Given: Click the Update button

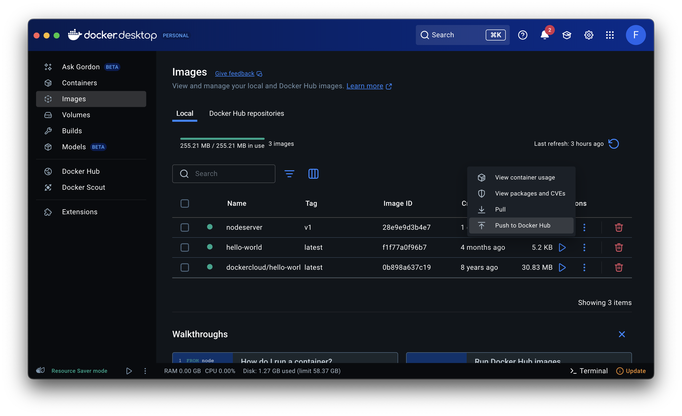Looking at the screenshot, I should point(631,371).
